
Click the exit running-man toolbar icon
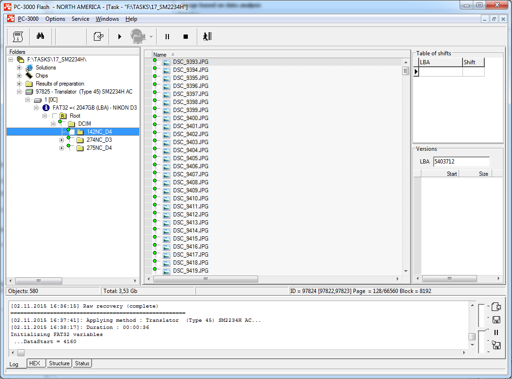(x=207, y=36)
